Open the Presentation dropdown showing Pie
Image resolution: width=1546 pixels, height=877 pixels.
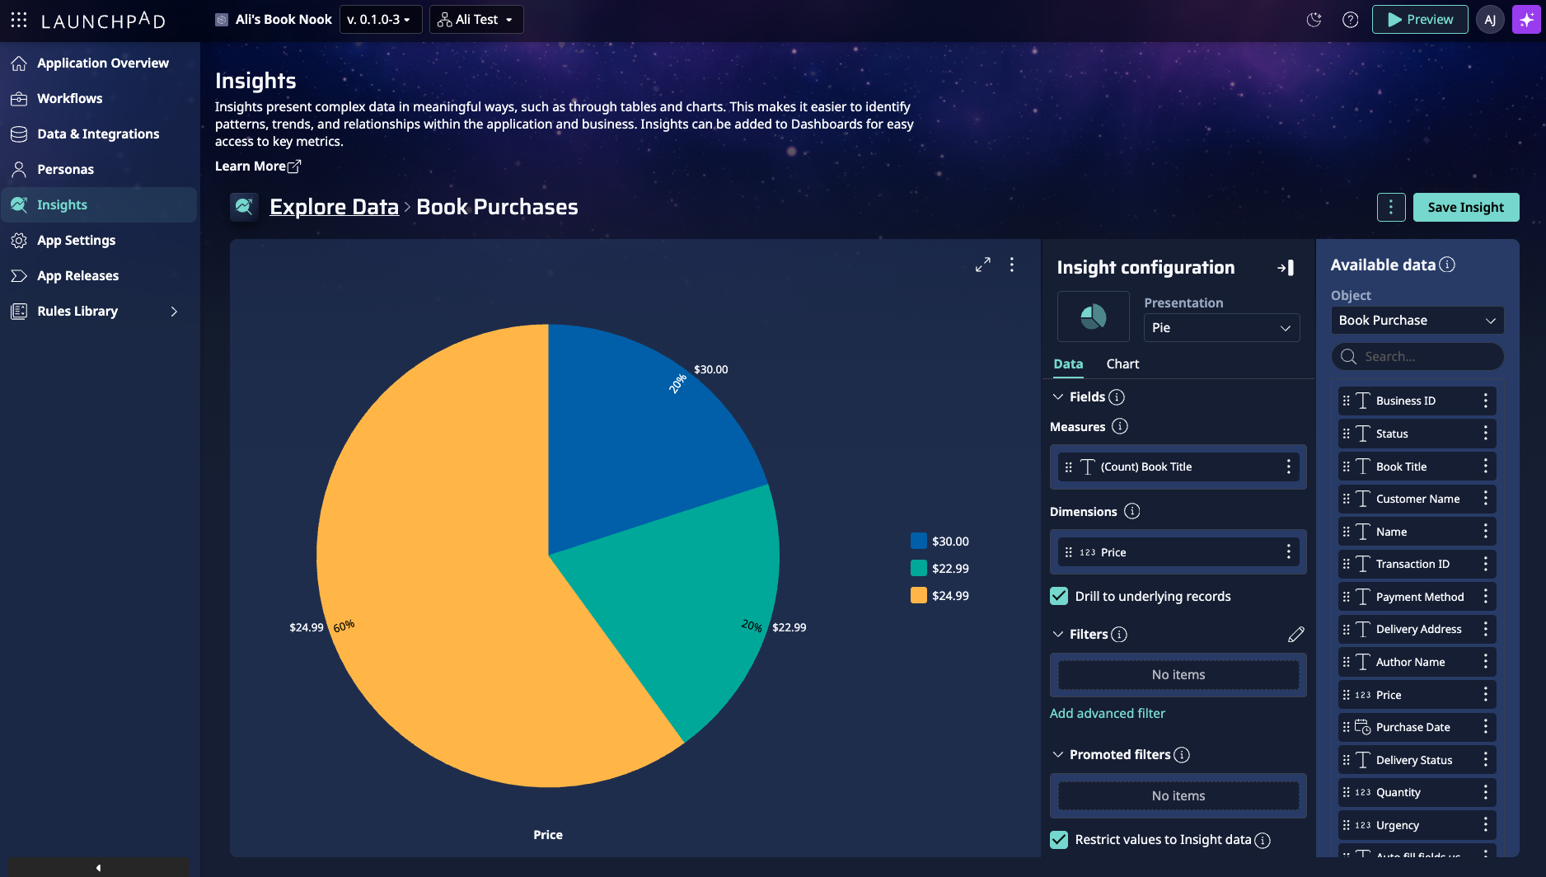click(x=1221, y=327)
